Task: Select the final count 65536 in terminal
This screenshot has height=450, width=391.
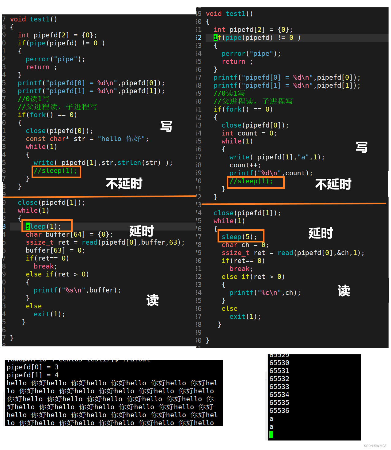Action: click(279, 411)
